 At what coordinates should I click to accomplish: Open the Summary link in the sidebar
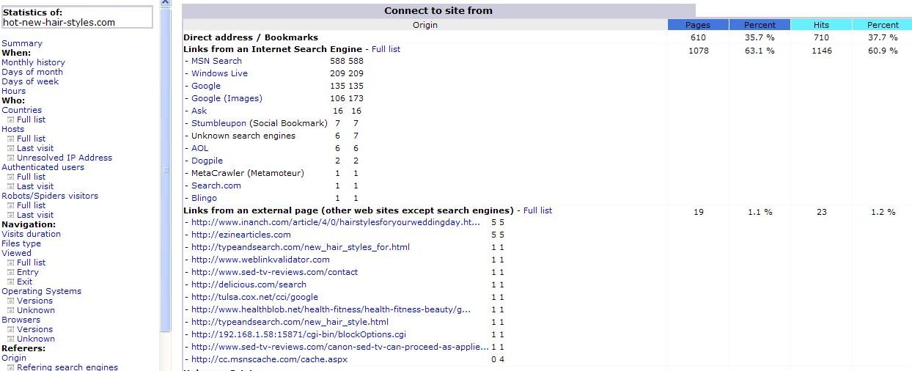coord(22,43)
